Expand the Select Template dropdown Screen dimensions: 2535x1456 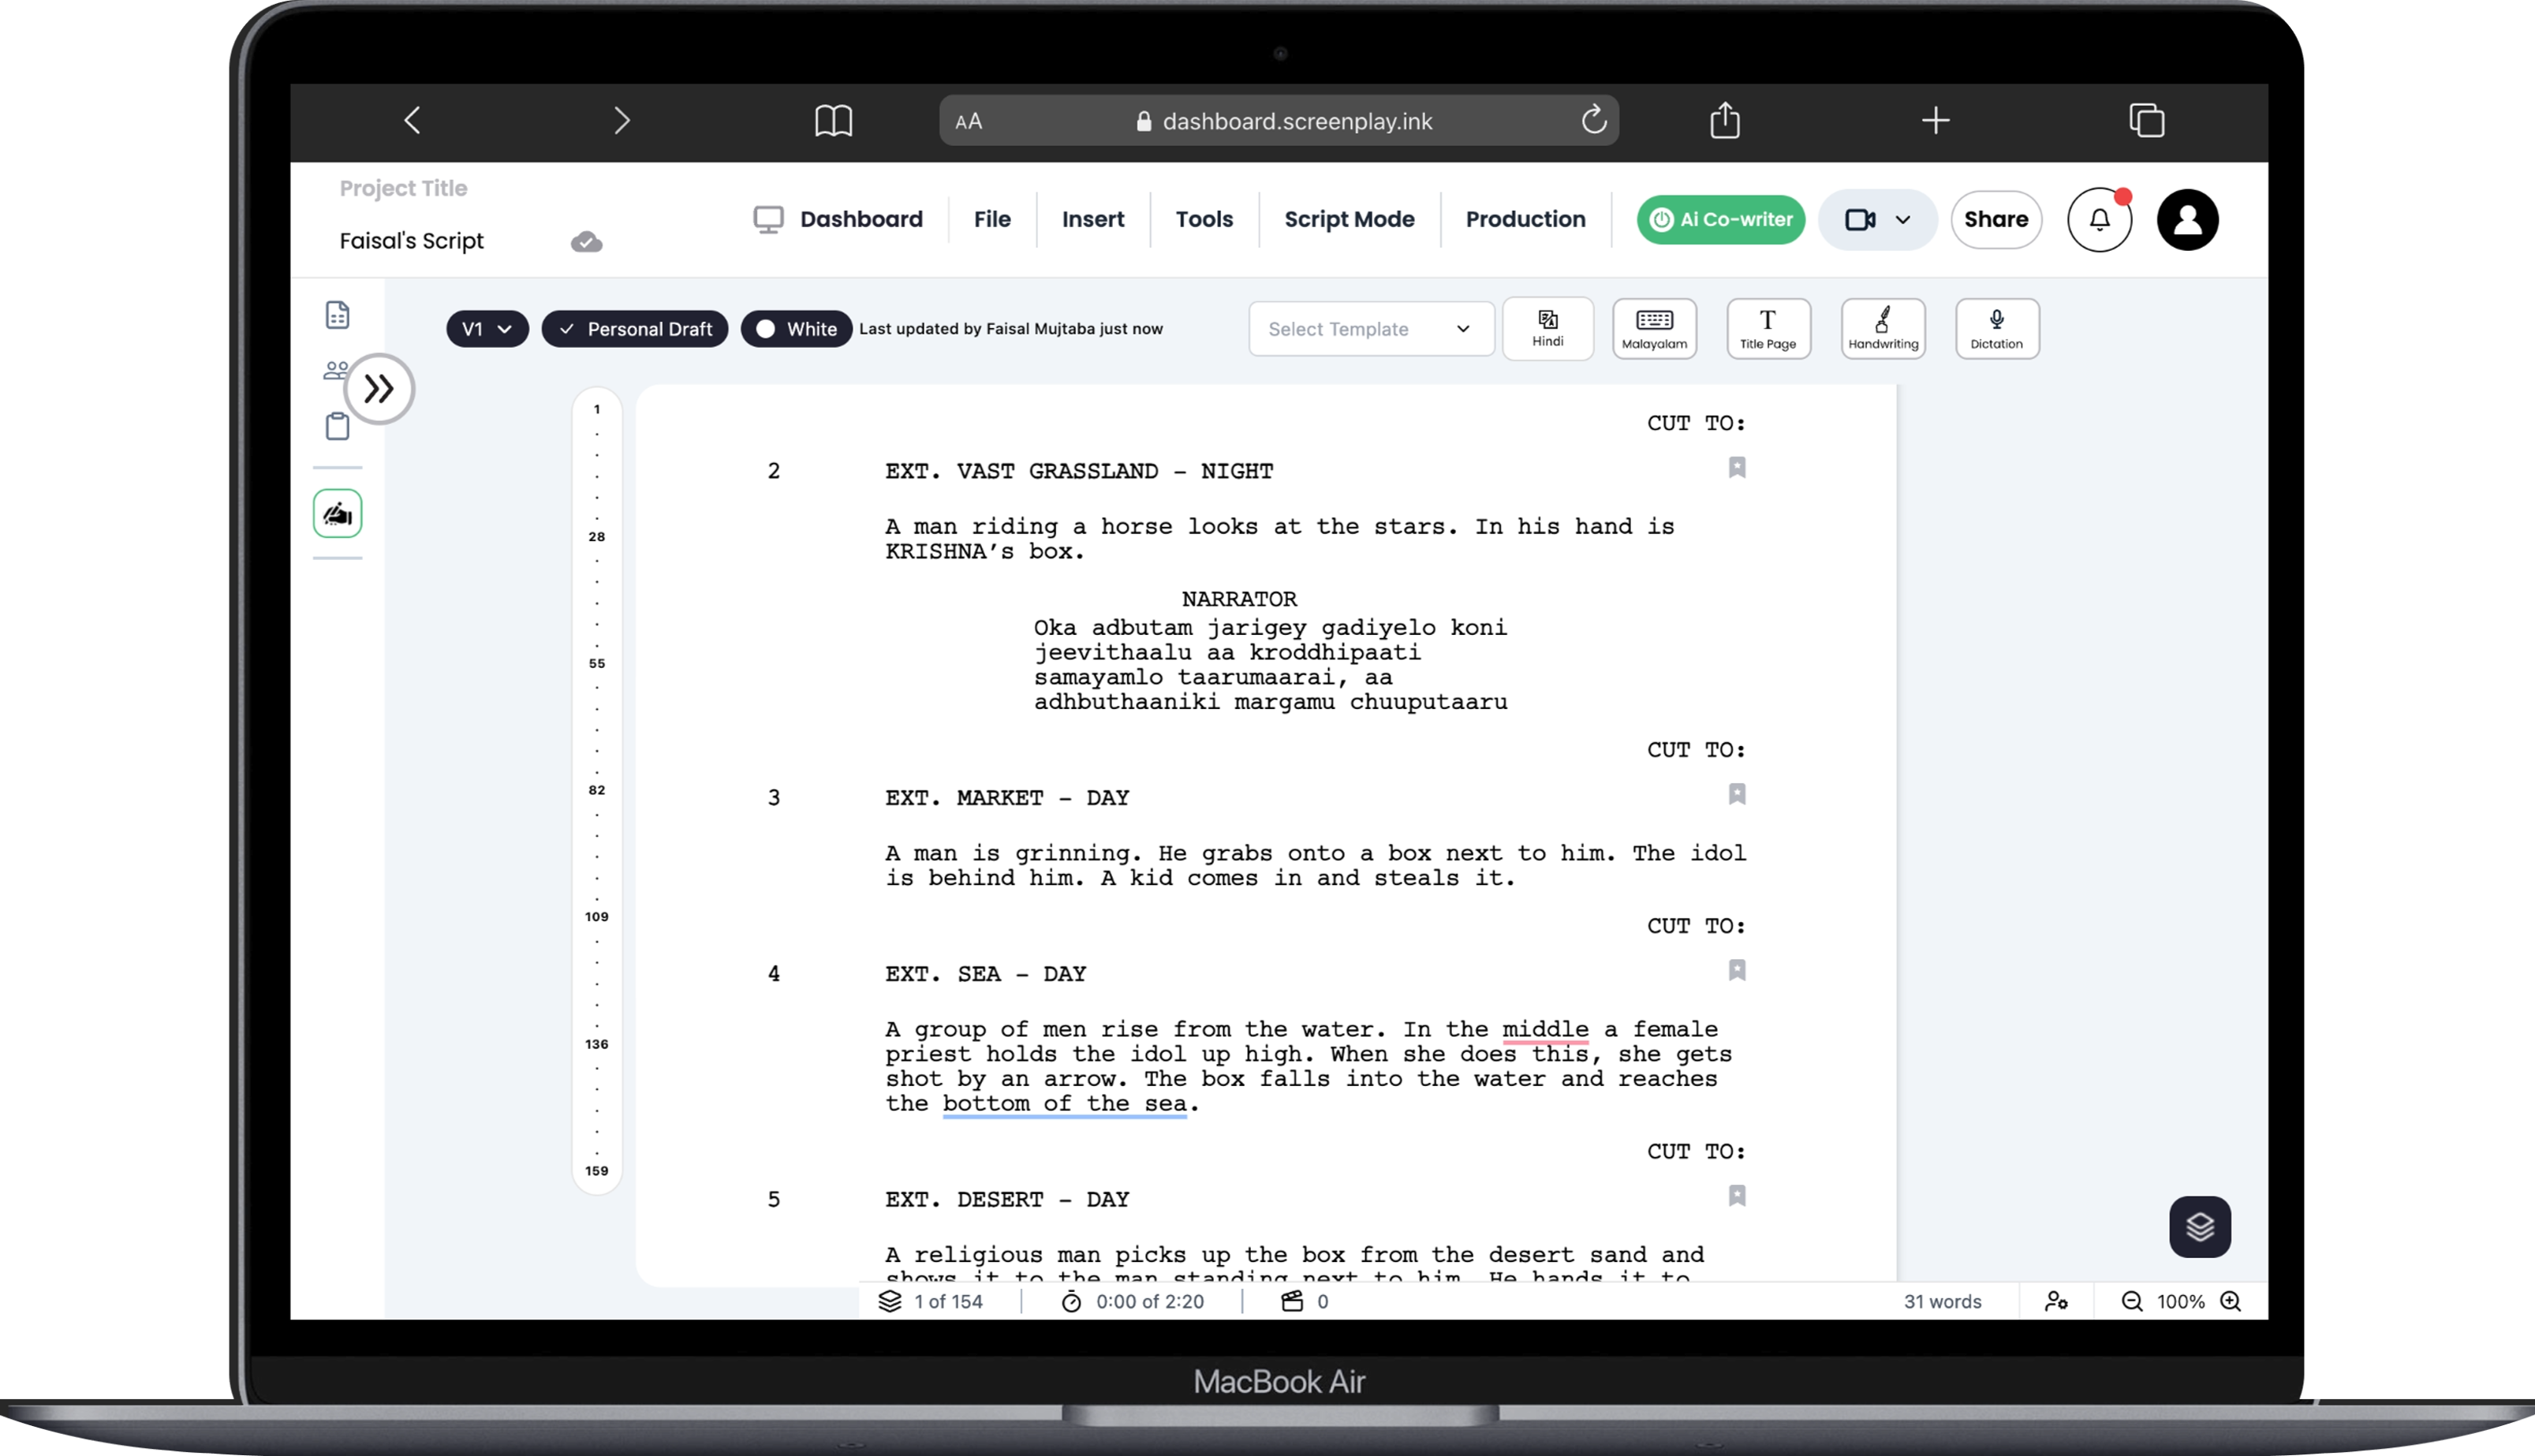(1370, 329)
